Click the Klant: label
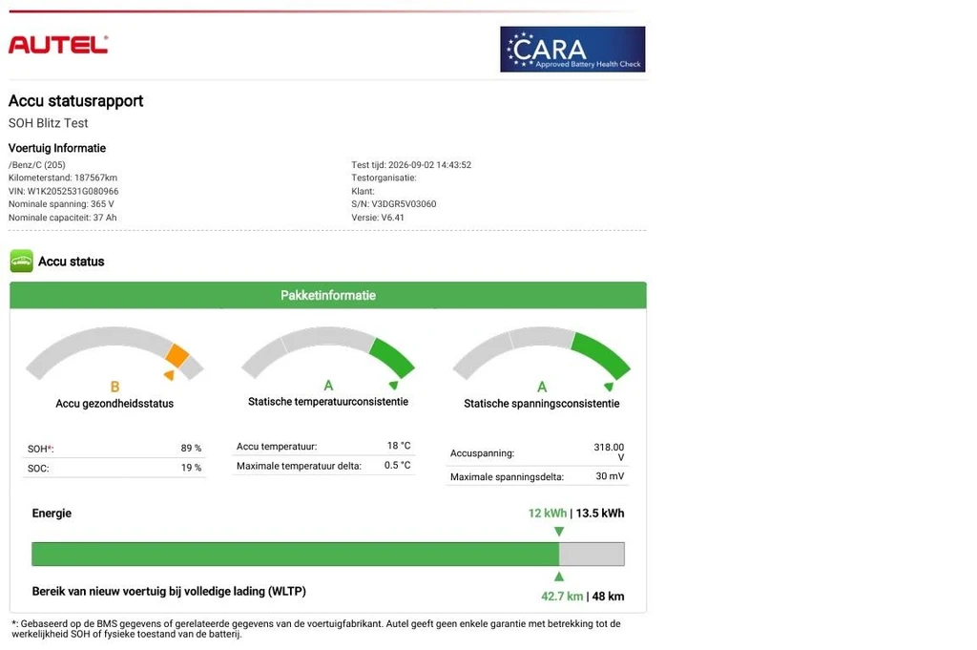977x650 pixels. [363, 191]
